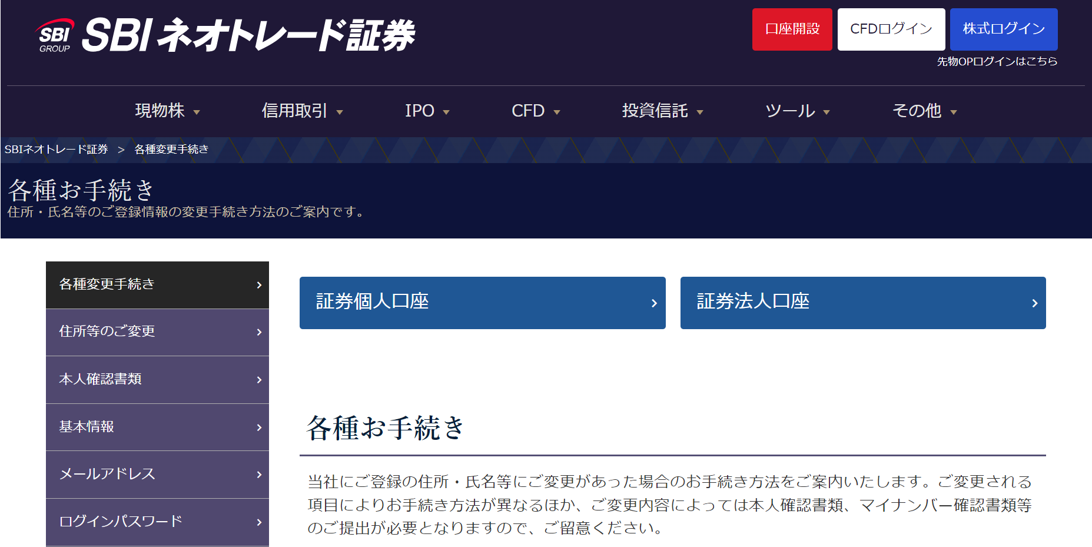Click the paragraph starting 当社にご登録の住所
Screen dimensions: 1092x547
(x=670, y=505)
